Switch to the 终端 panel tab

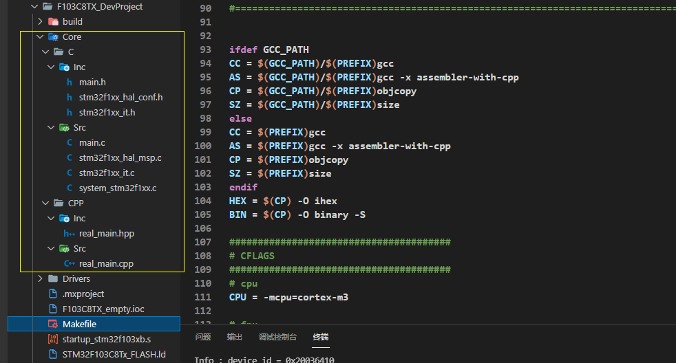pyautogui.click(x=321, y=337)
